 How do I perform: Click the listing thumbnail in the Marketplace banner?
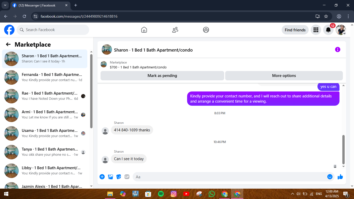coord(104,64)
